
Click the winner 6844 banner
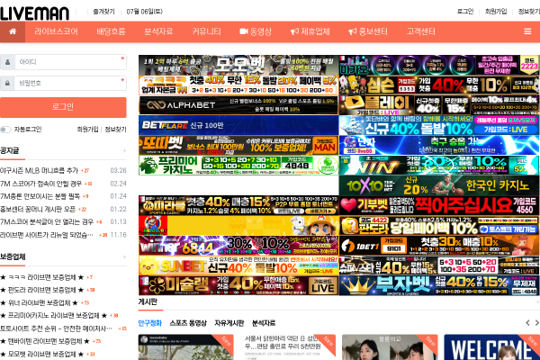(238, 246)
